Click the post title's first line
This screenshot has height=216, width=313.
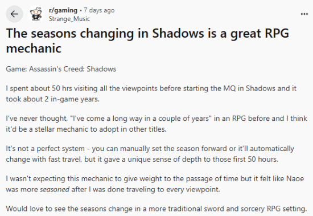coord(147,33)
